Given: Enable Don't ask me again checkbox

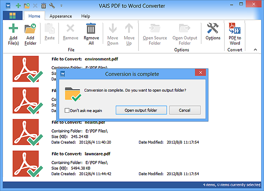Looking at the screenshot, I should (x=67, y=110).
